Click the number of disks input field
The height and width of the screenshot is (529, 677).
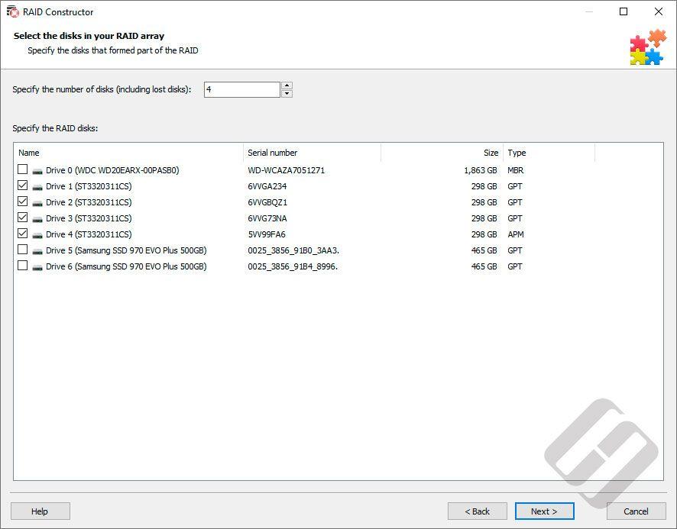pyautogui.click(x=242, y=90)
